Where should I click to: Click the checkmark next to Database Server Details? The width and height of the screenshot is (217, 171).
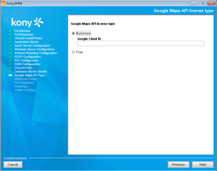[10, 72]
